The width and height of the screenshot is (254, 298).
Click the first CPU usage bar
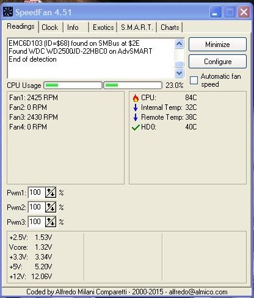73,85
